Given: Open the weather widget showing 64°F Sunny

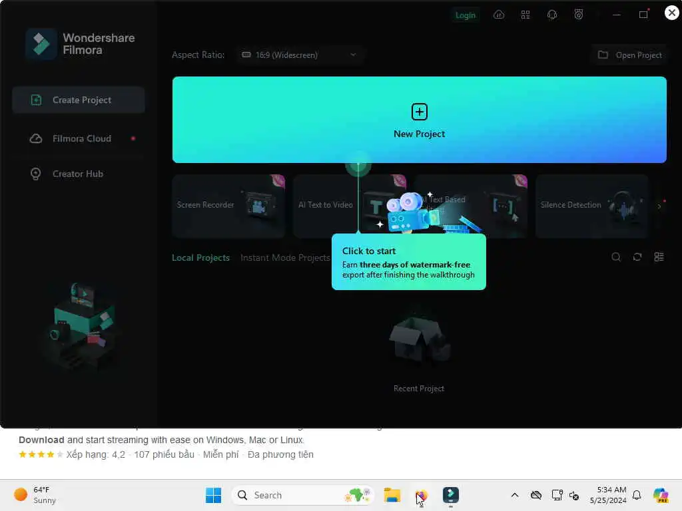Looking at the screenshot, I should (35, 495).
